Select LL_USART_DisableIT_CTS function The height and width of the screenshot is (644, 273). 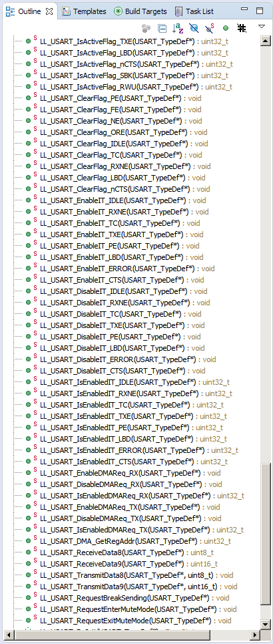pyautogui.click(x=123, y=371)
